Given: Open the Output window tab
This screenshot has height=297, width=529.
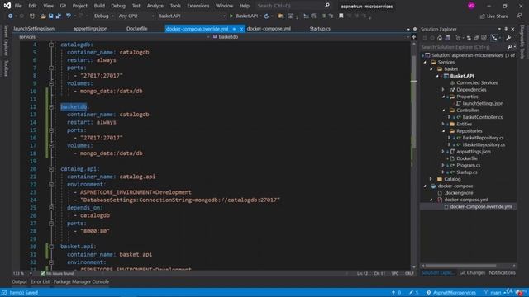Looking at the screenshot, I should click(x=19, y=282).
